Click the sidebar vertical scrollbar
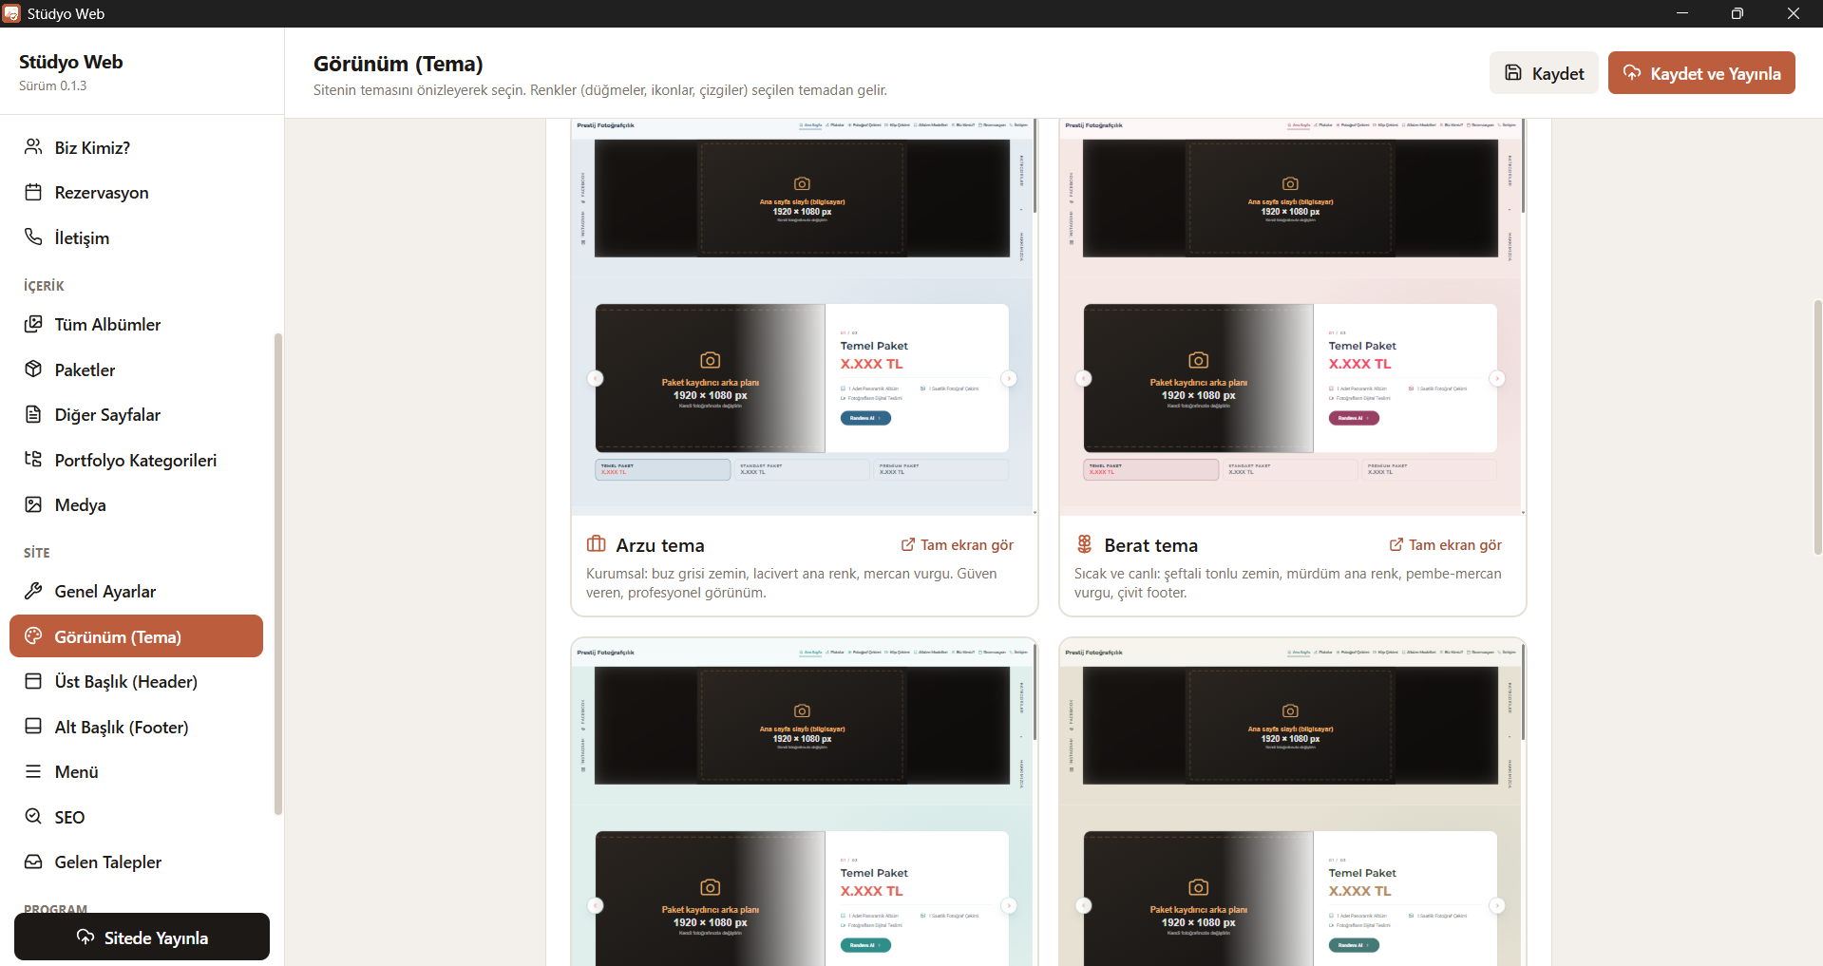 278,574
